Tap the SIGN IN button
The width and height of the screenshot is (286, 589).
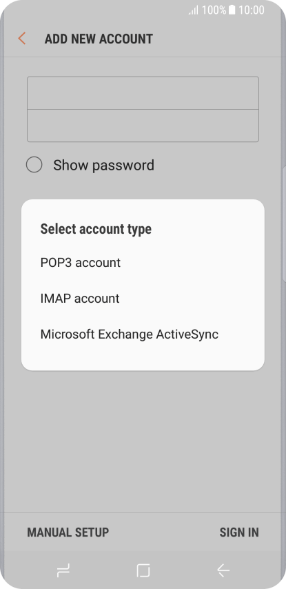pyautogui.click(x=239, y=532)
